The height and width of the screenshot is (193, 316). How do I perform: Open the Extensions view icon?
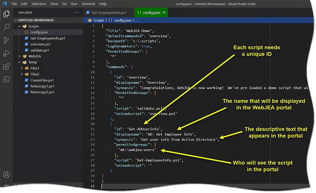pos(6,67)
